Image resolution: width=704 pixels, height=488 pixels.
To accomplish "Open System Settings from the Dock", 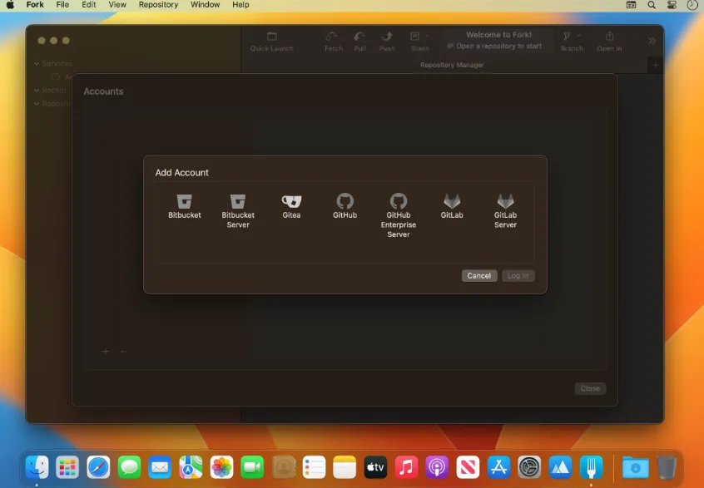I will click(x=529, y=467).
